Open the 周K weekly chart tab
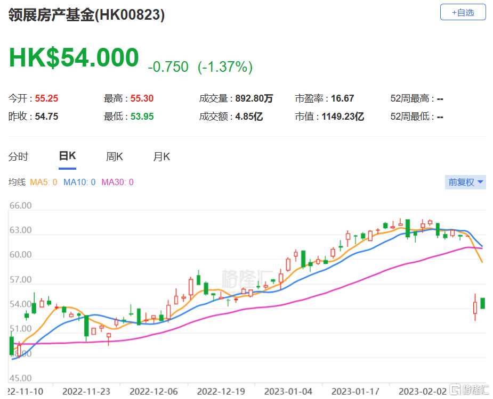 [x=115, y=156]
